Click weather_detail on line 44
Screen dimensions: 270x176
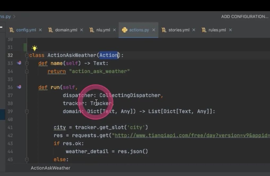(x=87, y=151)
